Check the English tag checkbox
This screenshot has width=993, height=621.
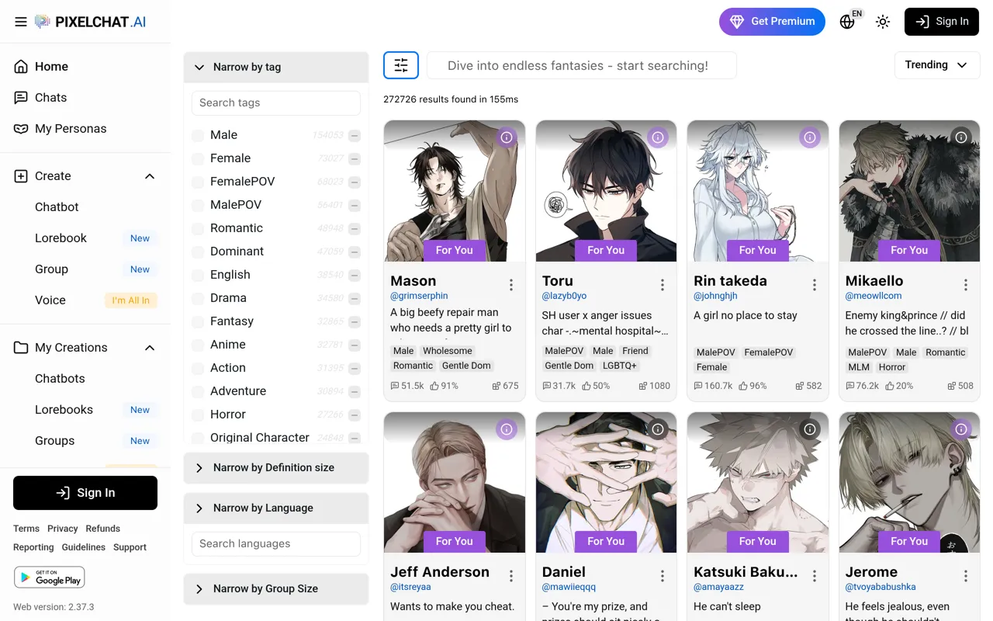pyautogui.click(x=198, y=276)
